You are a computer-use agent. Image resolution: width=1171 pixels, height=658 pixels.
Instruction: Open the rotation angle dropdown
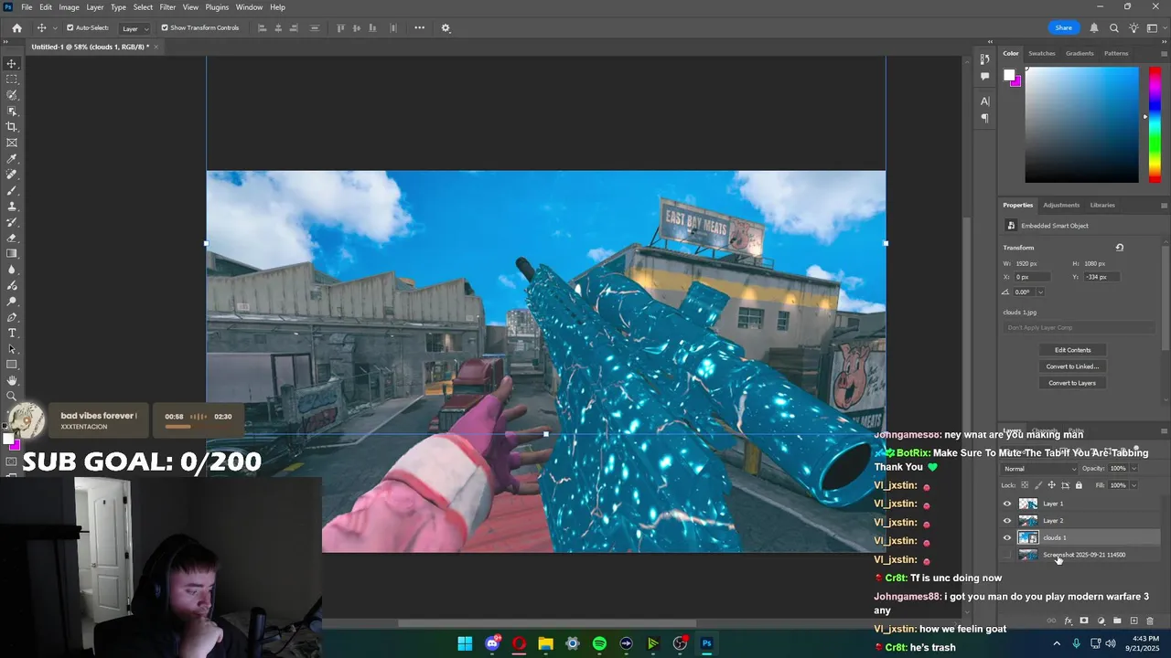(x=1040, y=292)
